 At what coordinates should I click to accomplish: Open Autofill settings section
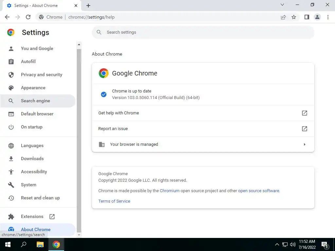[38, 61]
